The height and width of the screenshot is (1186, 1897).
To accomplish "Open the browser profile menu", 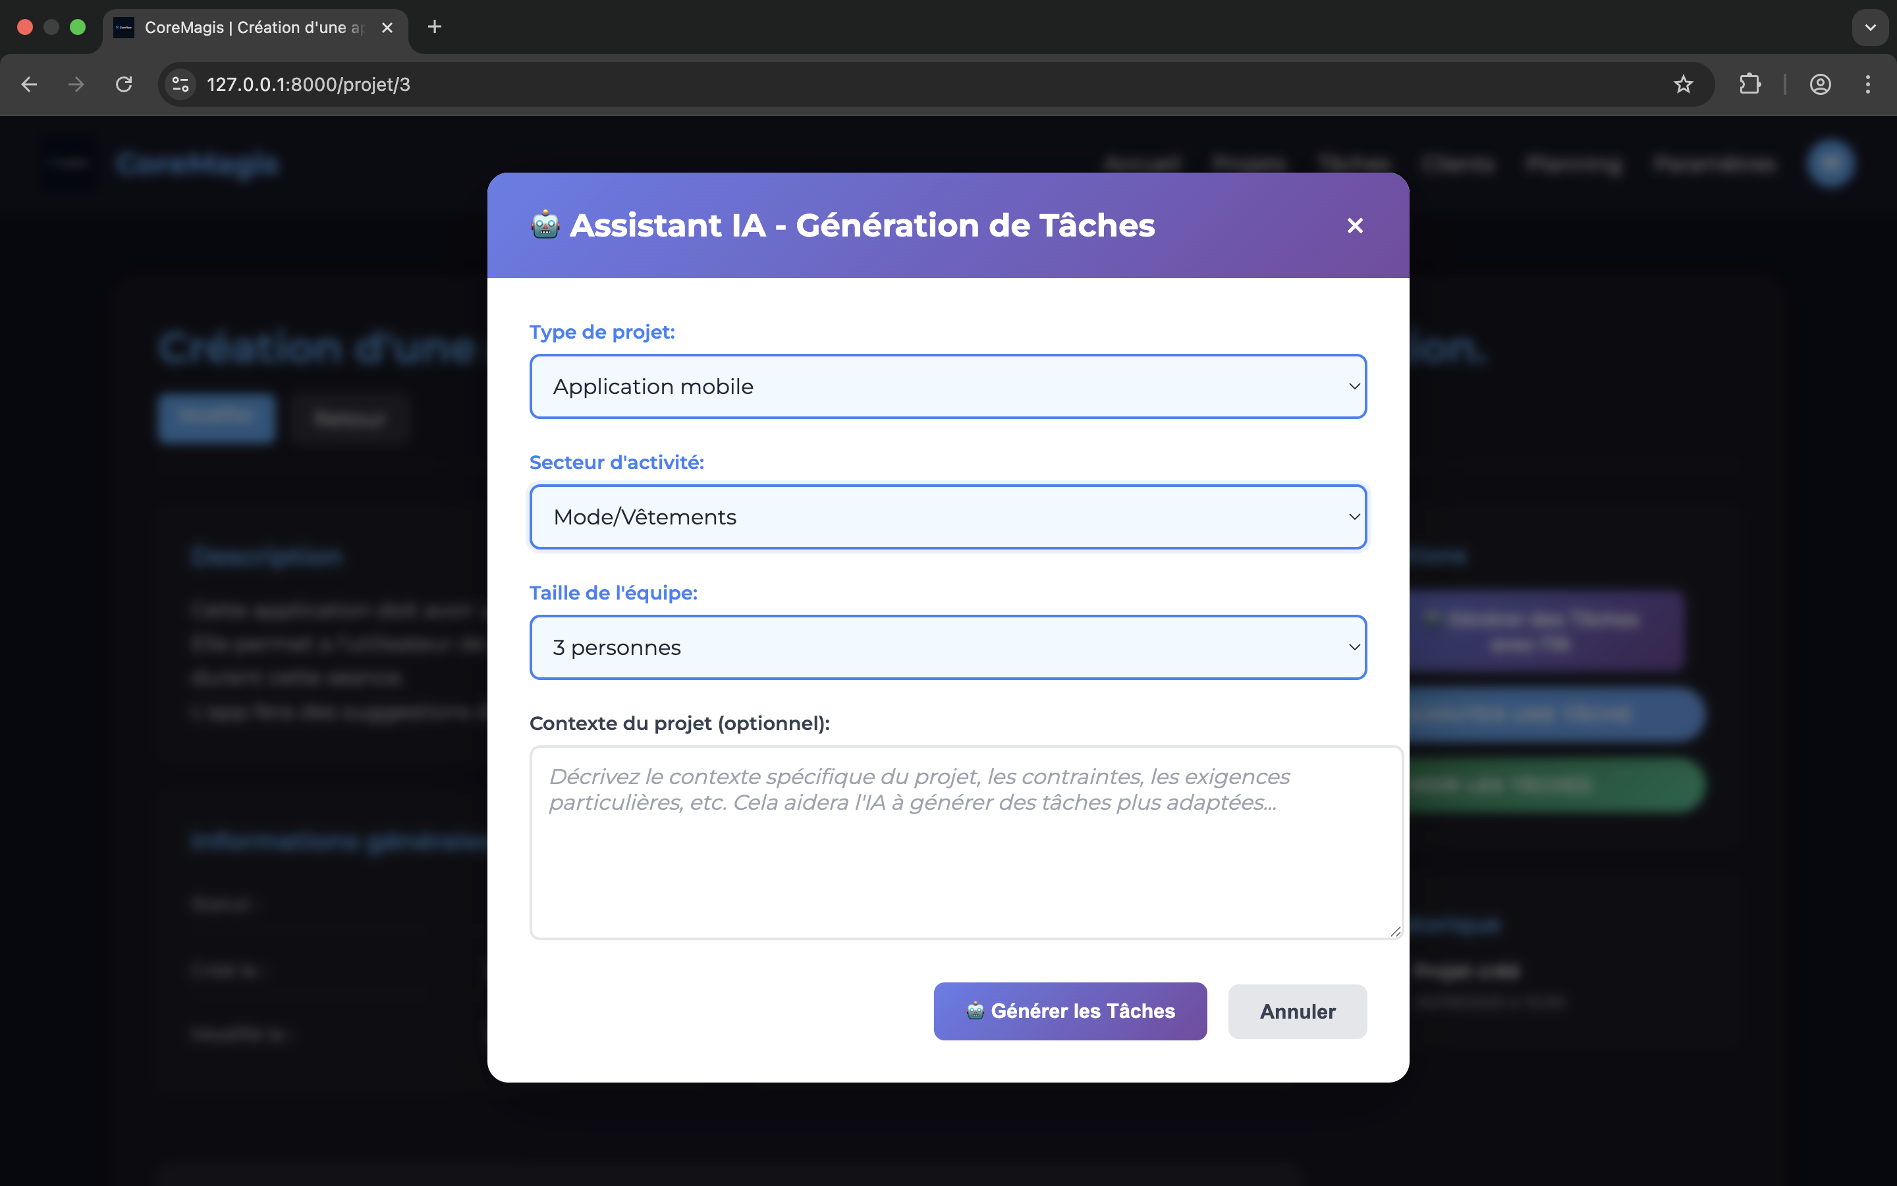I will pyautogui.click(x=1820, y=85).
